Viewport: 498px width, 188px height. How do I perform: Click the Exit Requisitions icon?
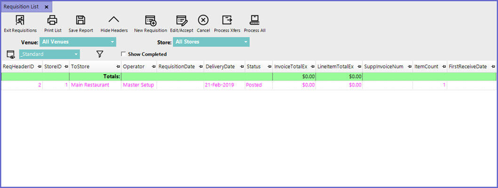click(x=20, y=20)
